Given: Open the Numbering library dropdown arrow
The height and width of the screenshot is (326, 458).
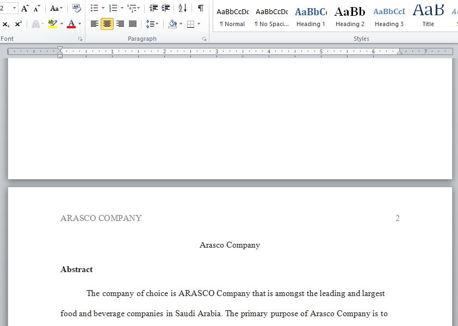Looking at the screenshot, I should pyautogui.click(x=122, y=8).
